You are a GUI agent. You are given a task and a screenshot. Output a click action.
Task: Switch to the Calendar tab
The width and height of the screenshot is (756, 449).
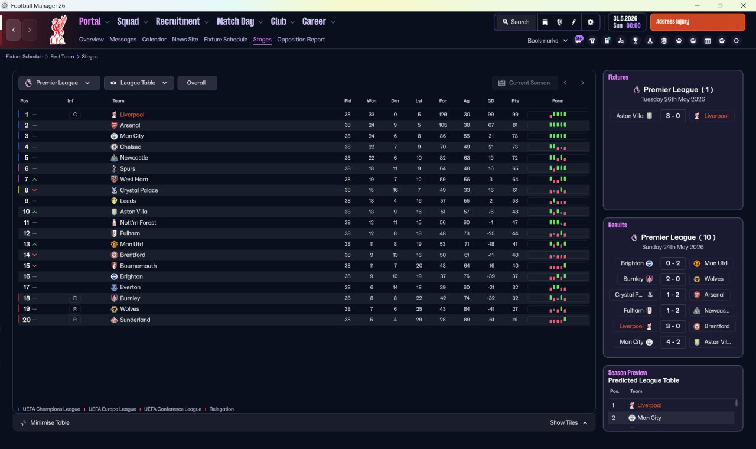coord(154,40)
